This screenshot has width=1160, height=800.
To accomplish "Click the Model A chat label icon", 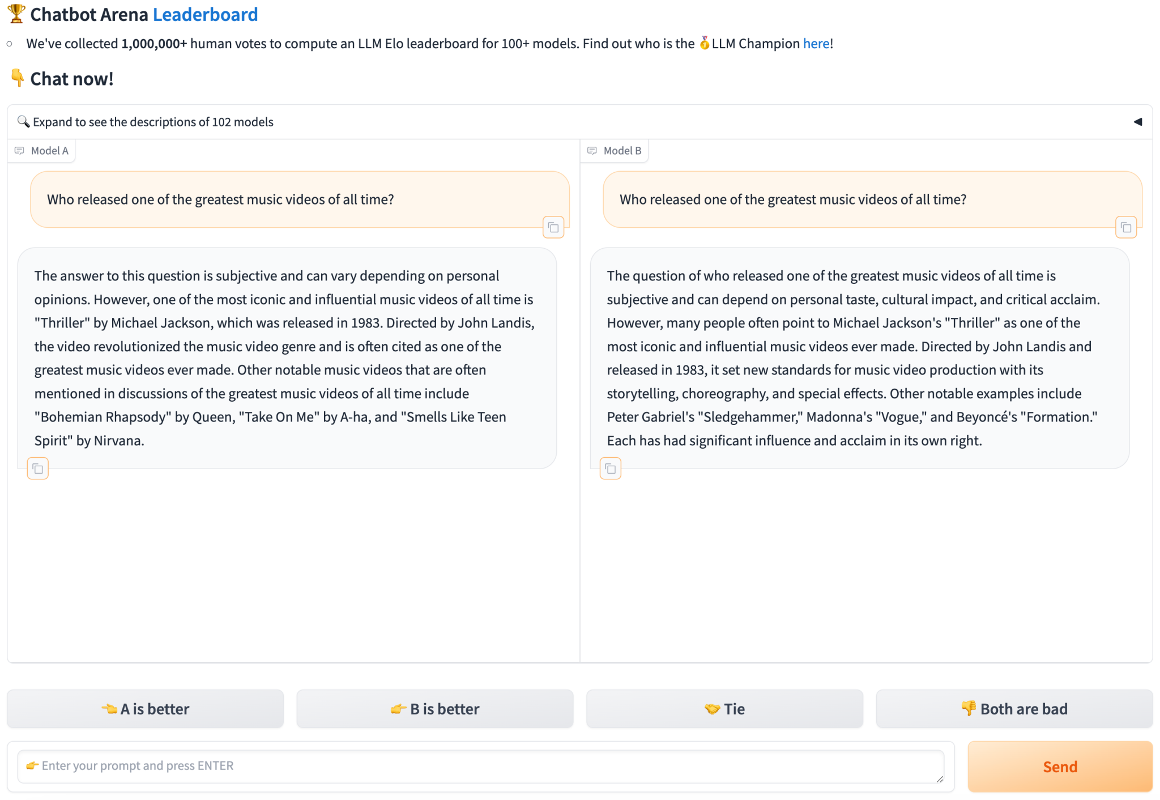I will point(20,151).
